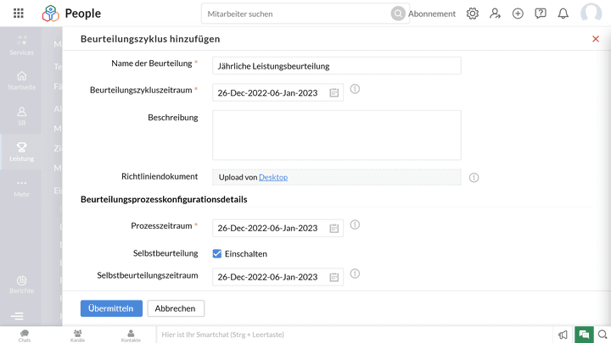Open the user switch icon
This screenshot has width=611, height=343.
coord(495,14)
